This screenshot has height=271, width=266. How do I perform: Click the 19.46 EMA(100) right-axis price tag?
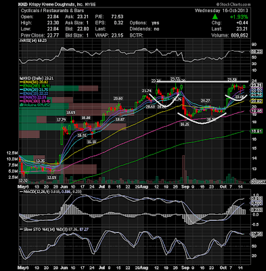(257, 111)
